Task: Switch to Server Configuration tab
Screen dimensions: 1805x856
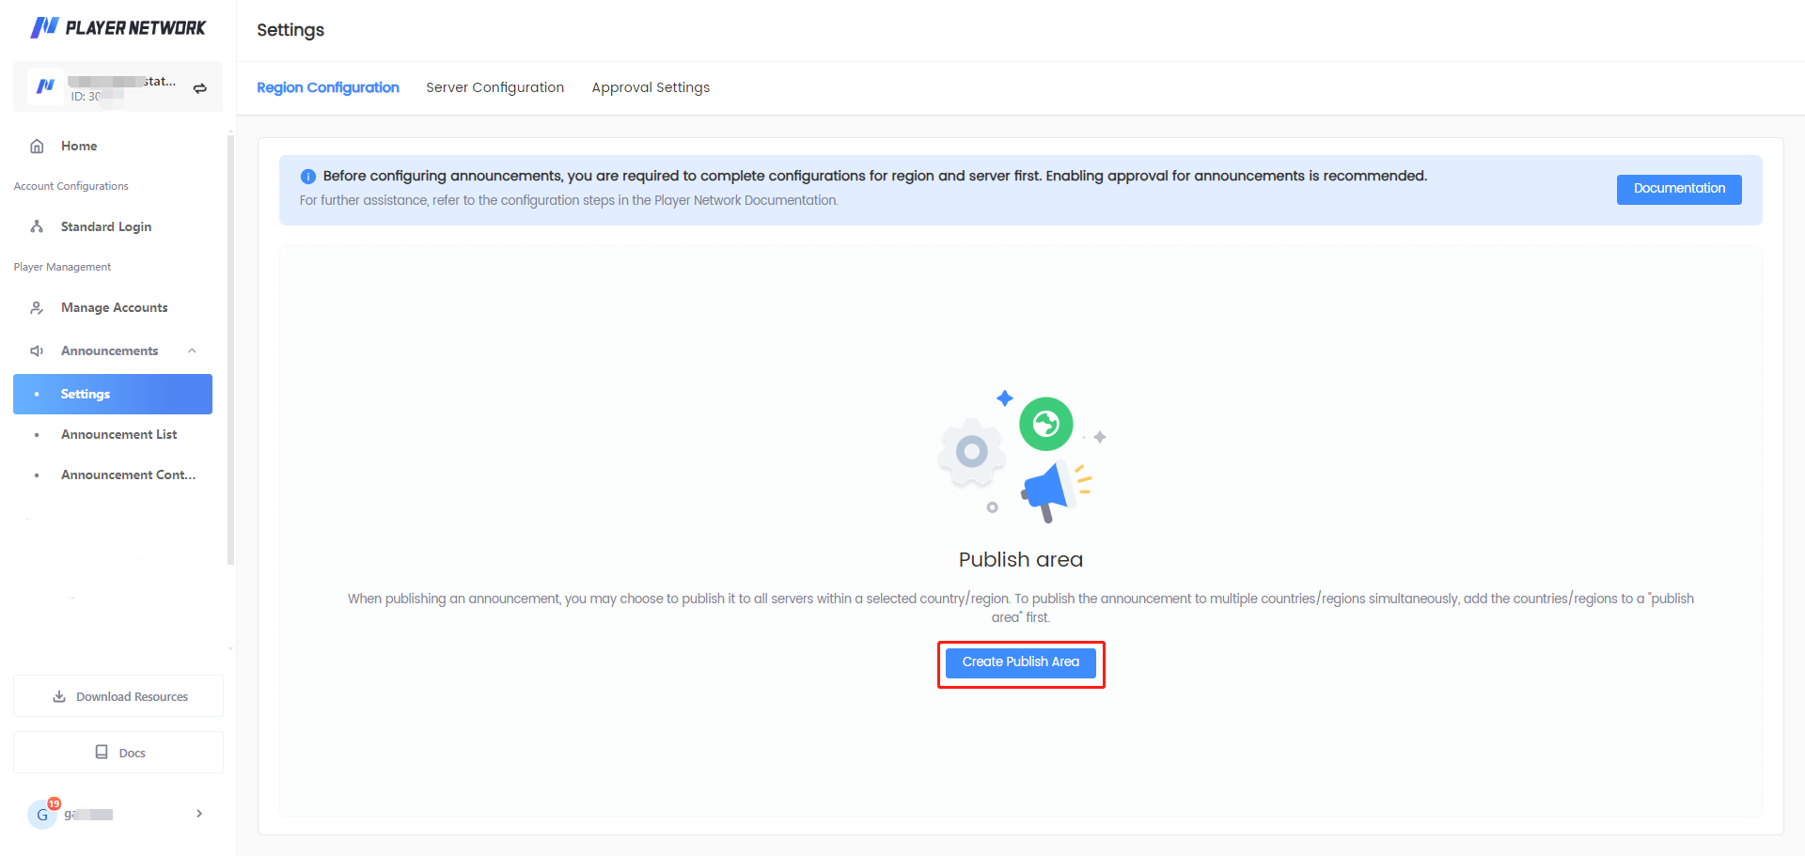Action: pos(494,87)
